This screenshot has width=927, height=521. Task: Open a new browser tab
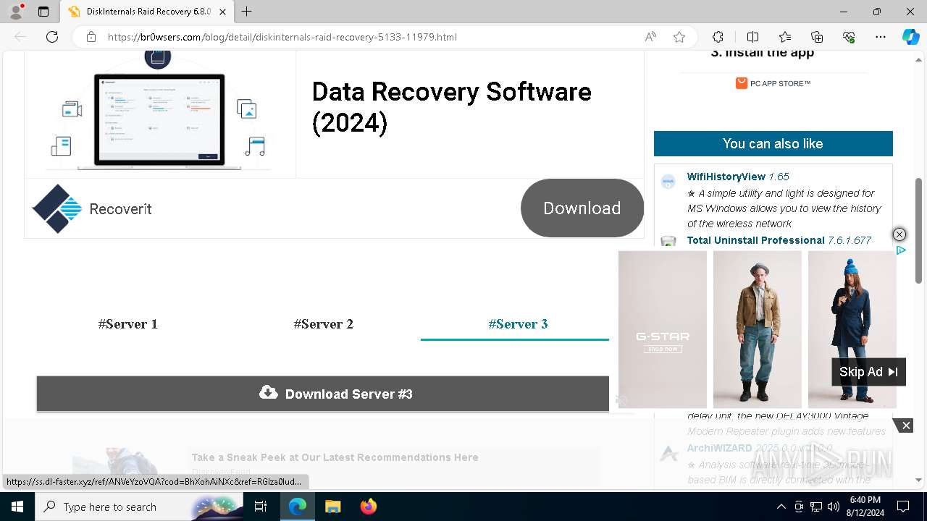pyautogui.click(x=246, y=12)
